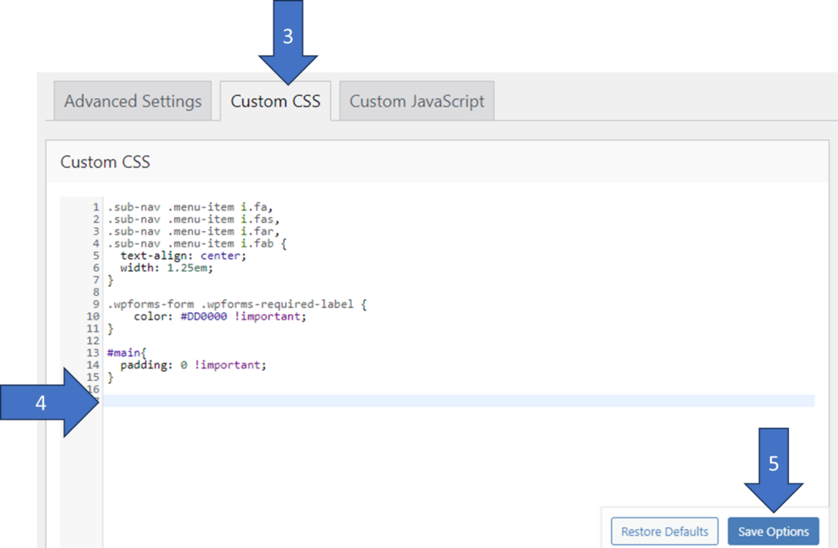
Task: Place cursor on the empty highlighted editor line
Action: [x=458, y=401]
